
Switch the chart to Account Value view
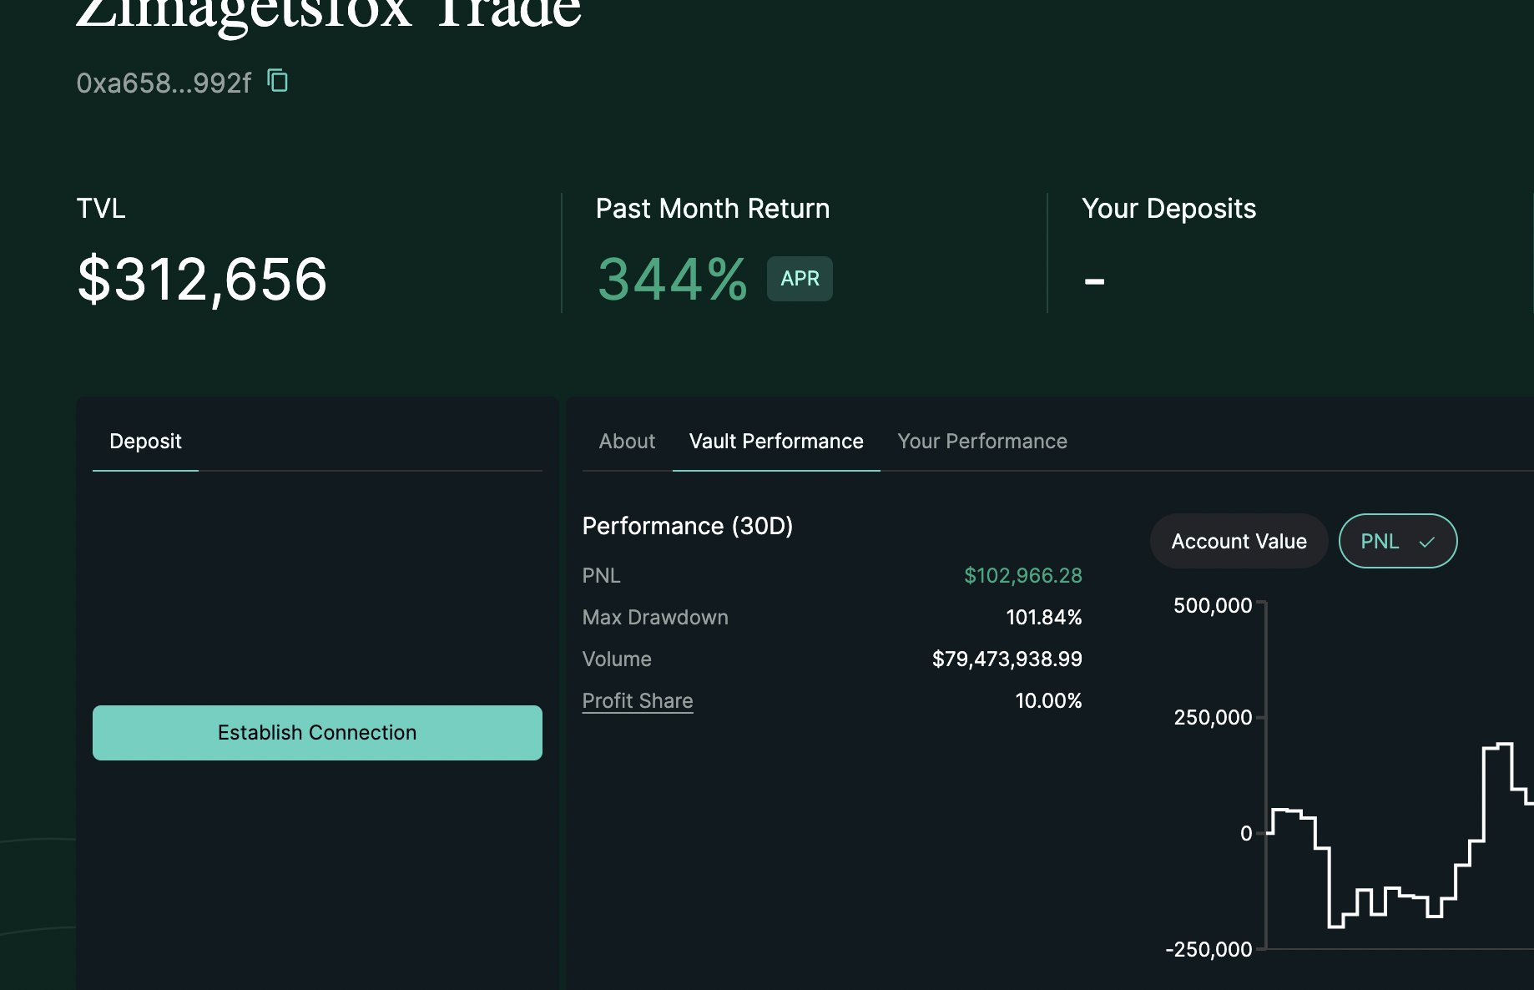(1239, 541)
